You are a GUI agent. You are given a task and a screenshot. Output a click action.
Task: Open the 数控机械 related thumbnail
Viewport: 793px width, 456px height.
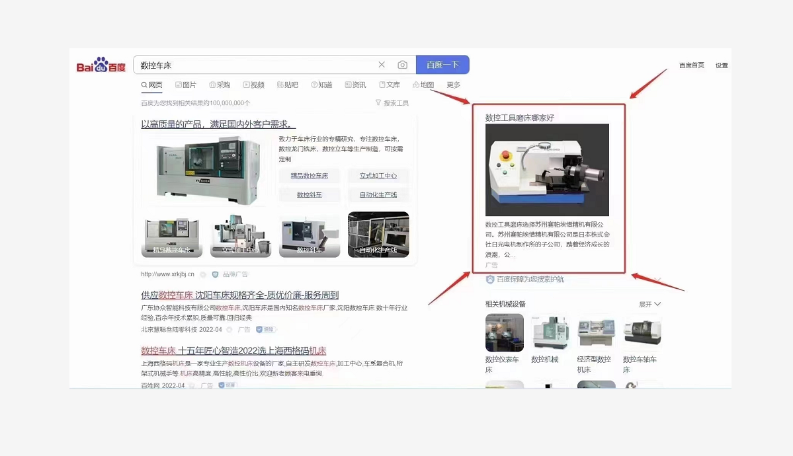550,332
